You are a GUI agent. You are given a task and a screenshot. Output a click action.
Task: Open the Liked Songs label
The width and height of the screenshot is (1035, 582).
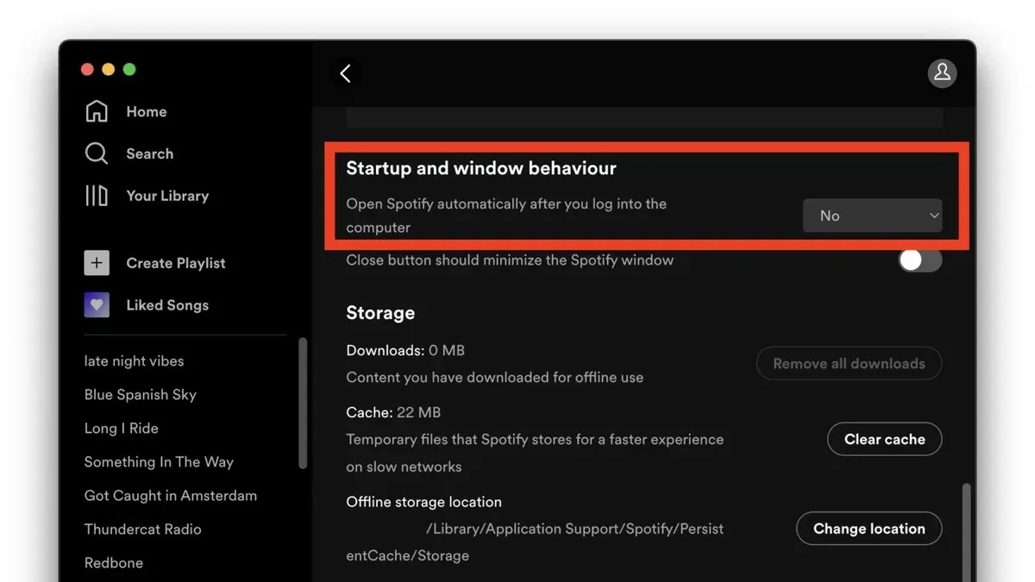(x=167, y=305)
